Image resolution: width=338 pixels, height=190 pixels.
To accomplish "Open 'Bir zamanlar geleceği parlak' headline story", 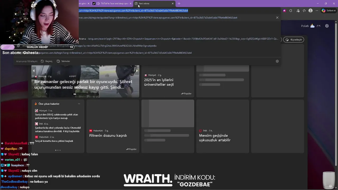I will (83, 84).
